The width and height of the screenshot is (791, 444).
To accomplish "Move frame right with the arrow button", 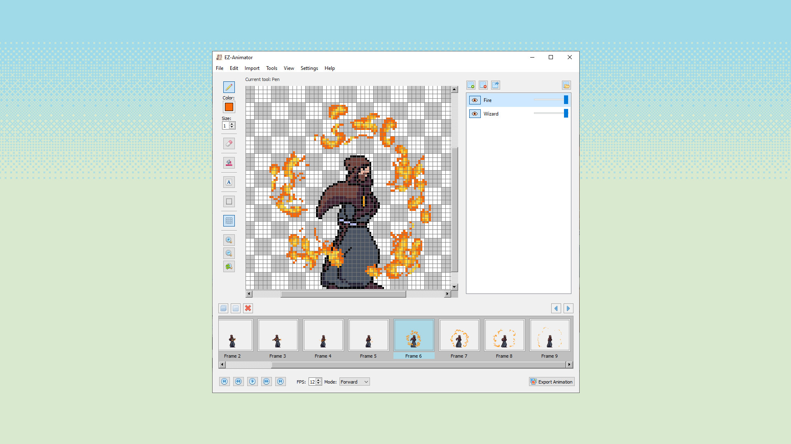I will coord(569,308).
